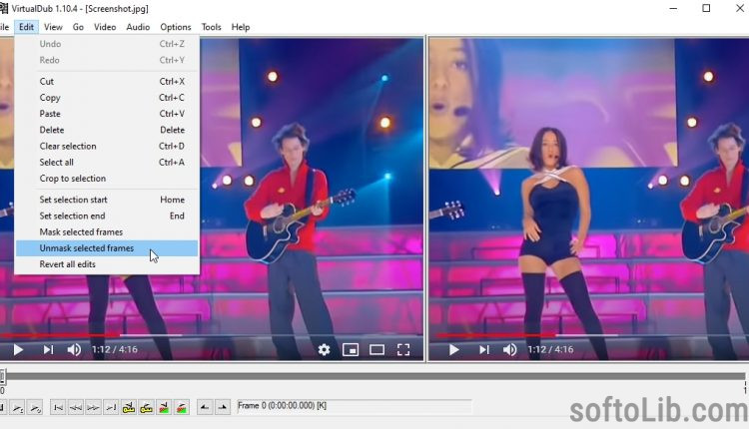Skip to next video in the right pane

[484, 350]
